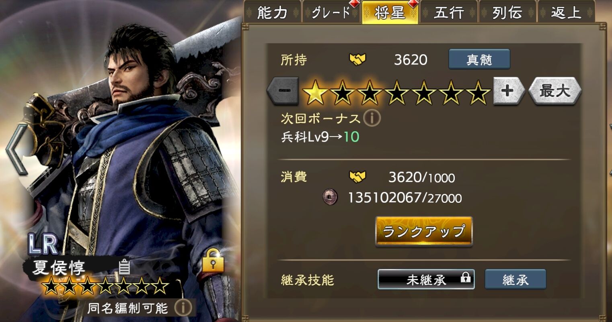The height and width of the screenshot is (322, 612).
Task: Click the left chevron to previous officer
Action: tap(16, 149)
